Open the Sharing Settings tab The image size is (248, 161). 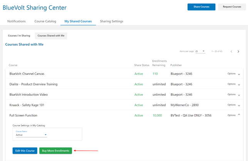click(112, 21)
